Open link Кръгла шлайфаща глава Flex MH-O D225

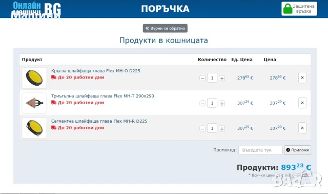pyautogui.click(x=96, y=71)
